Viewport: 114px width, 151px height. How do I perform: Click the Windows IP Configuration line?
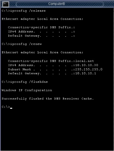pyautogui.click(x=27, y=90)
